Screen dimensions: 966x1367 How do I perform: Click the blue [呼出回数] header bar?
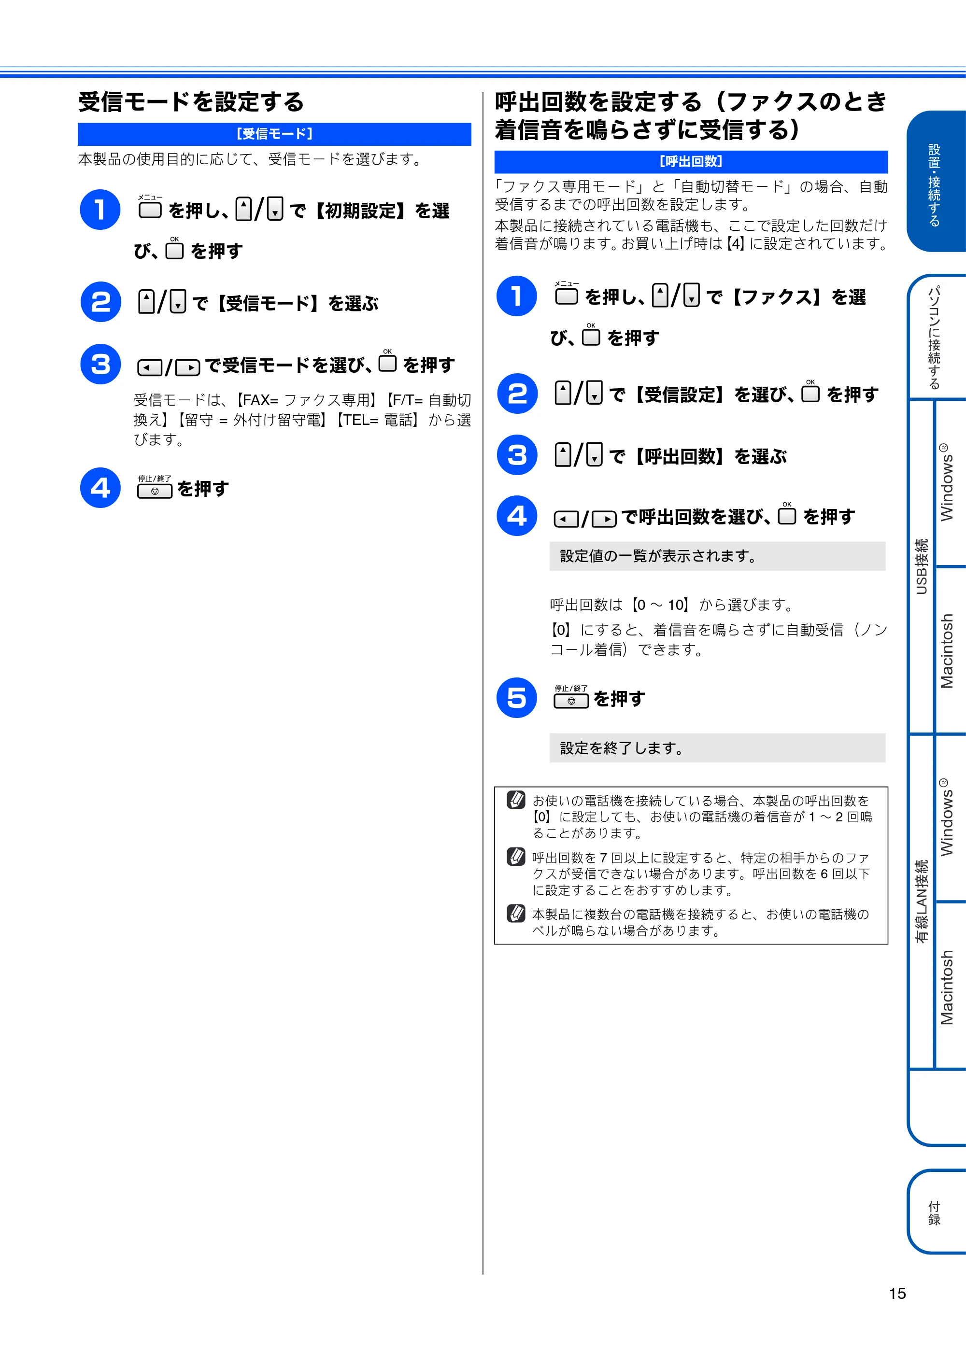point(691,161)
